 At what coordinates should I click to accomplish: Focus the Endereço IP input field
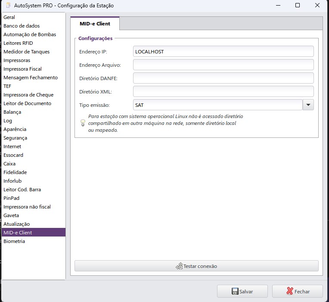[223, 51]
